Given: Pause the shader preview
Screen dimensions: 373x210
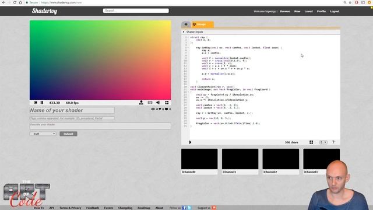Looking at the screenshot, I should coord(42,103).
